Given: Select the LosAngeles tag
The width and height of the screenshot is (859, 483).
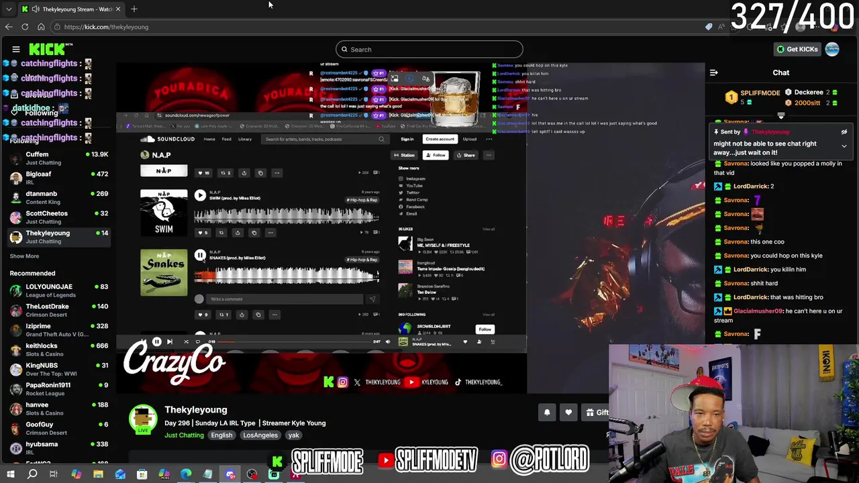Looking at the screenshot, I should pyautogui.click(x=260, y=435).
